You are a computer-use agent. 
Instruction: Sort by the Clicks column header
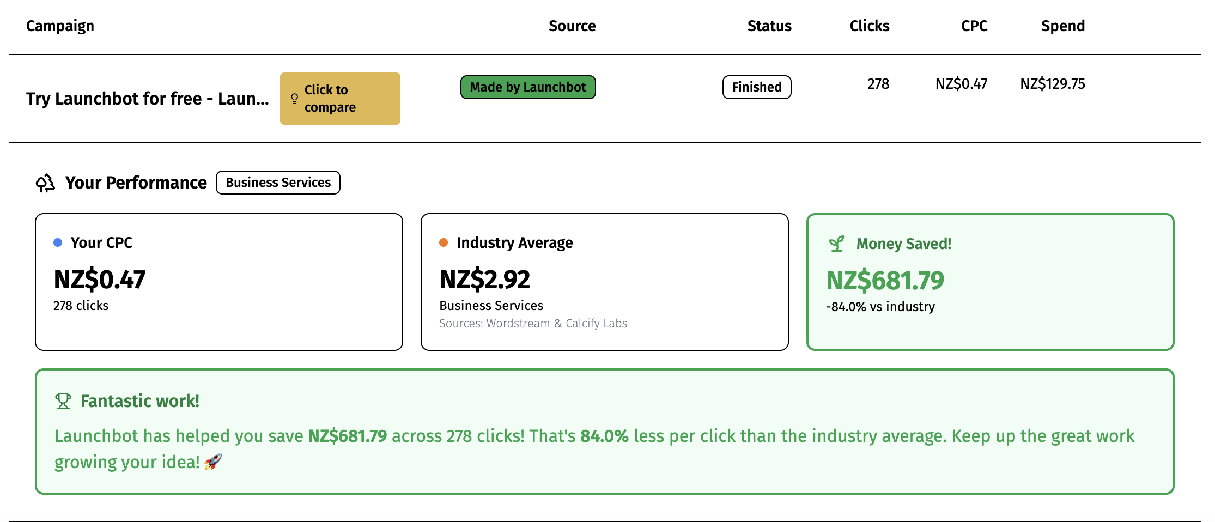pyautogui.click(x=869, y=26)
